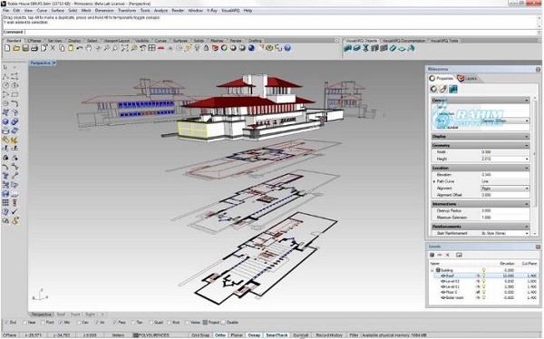
Task: Open the Perspective viewport title dropdown arrow
Action: coord(54,63)
